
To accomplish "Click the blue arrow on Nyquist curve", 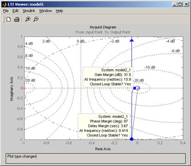I will (132, 40).
